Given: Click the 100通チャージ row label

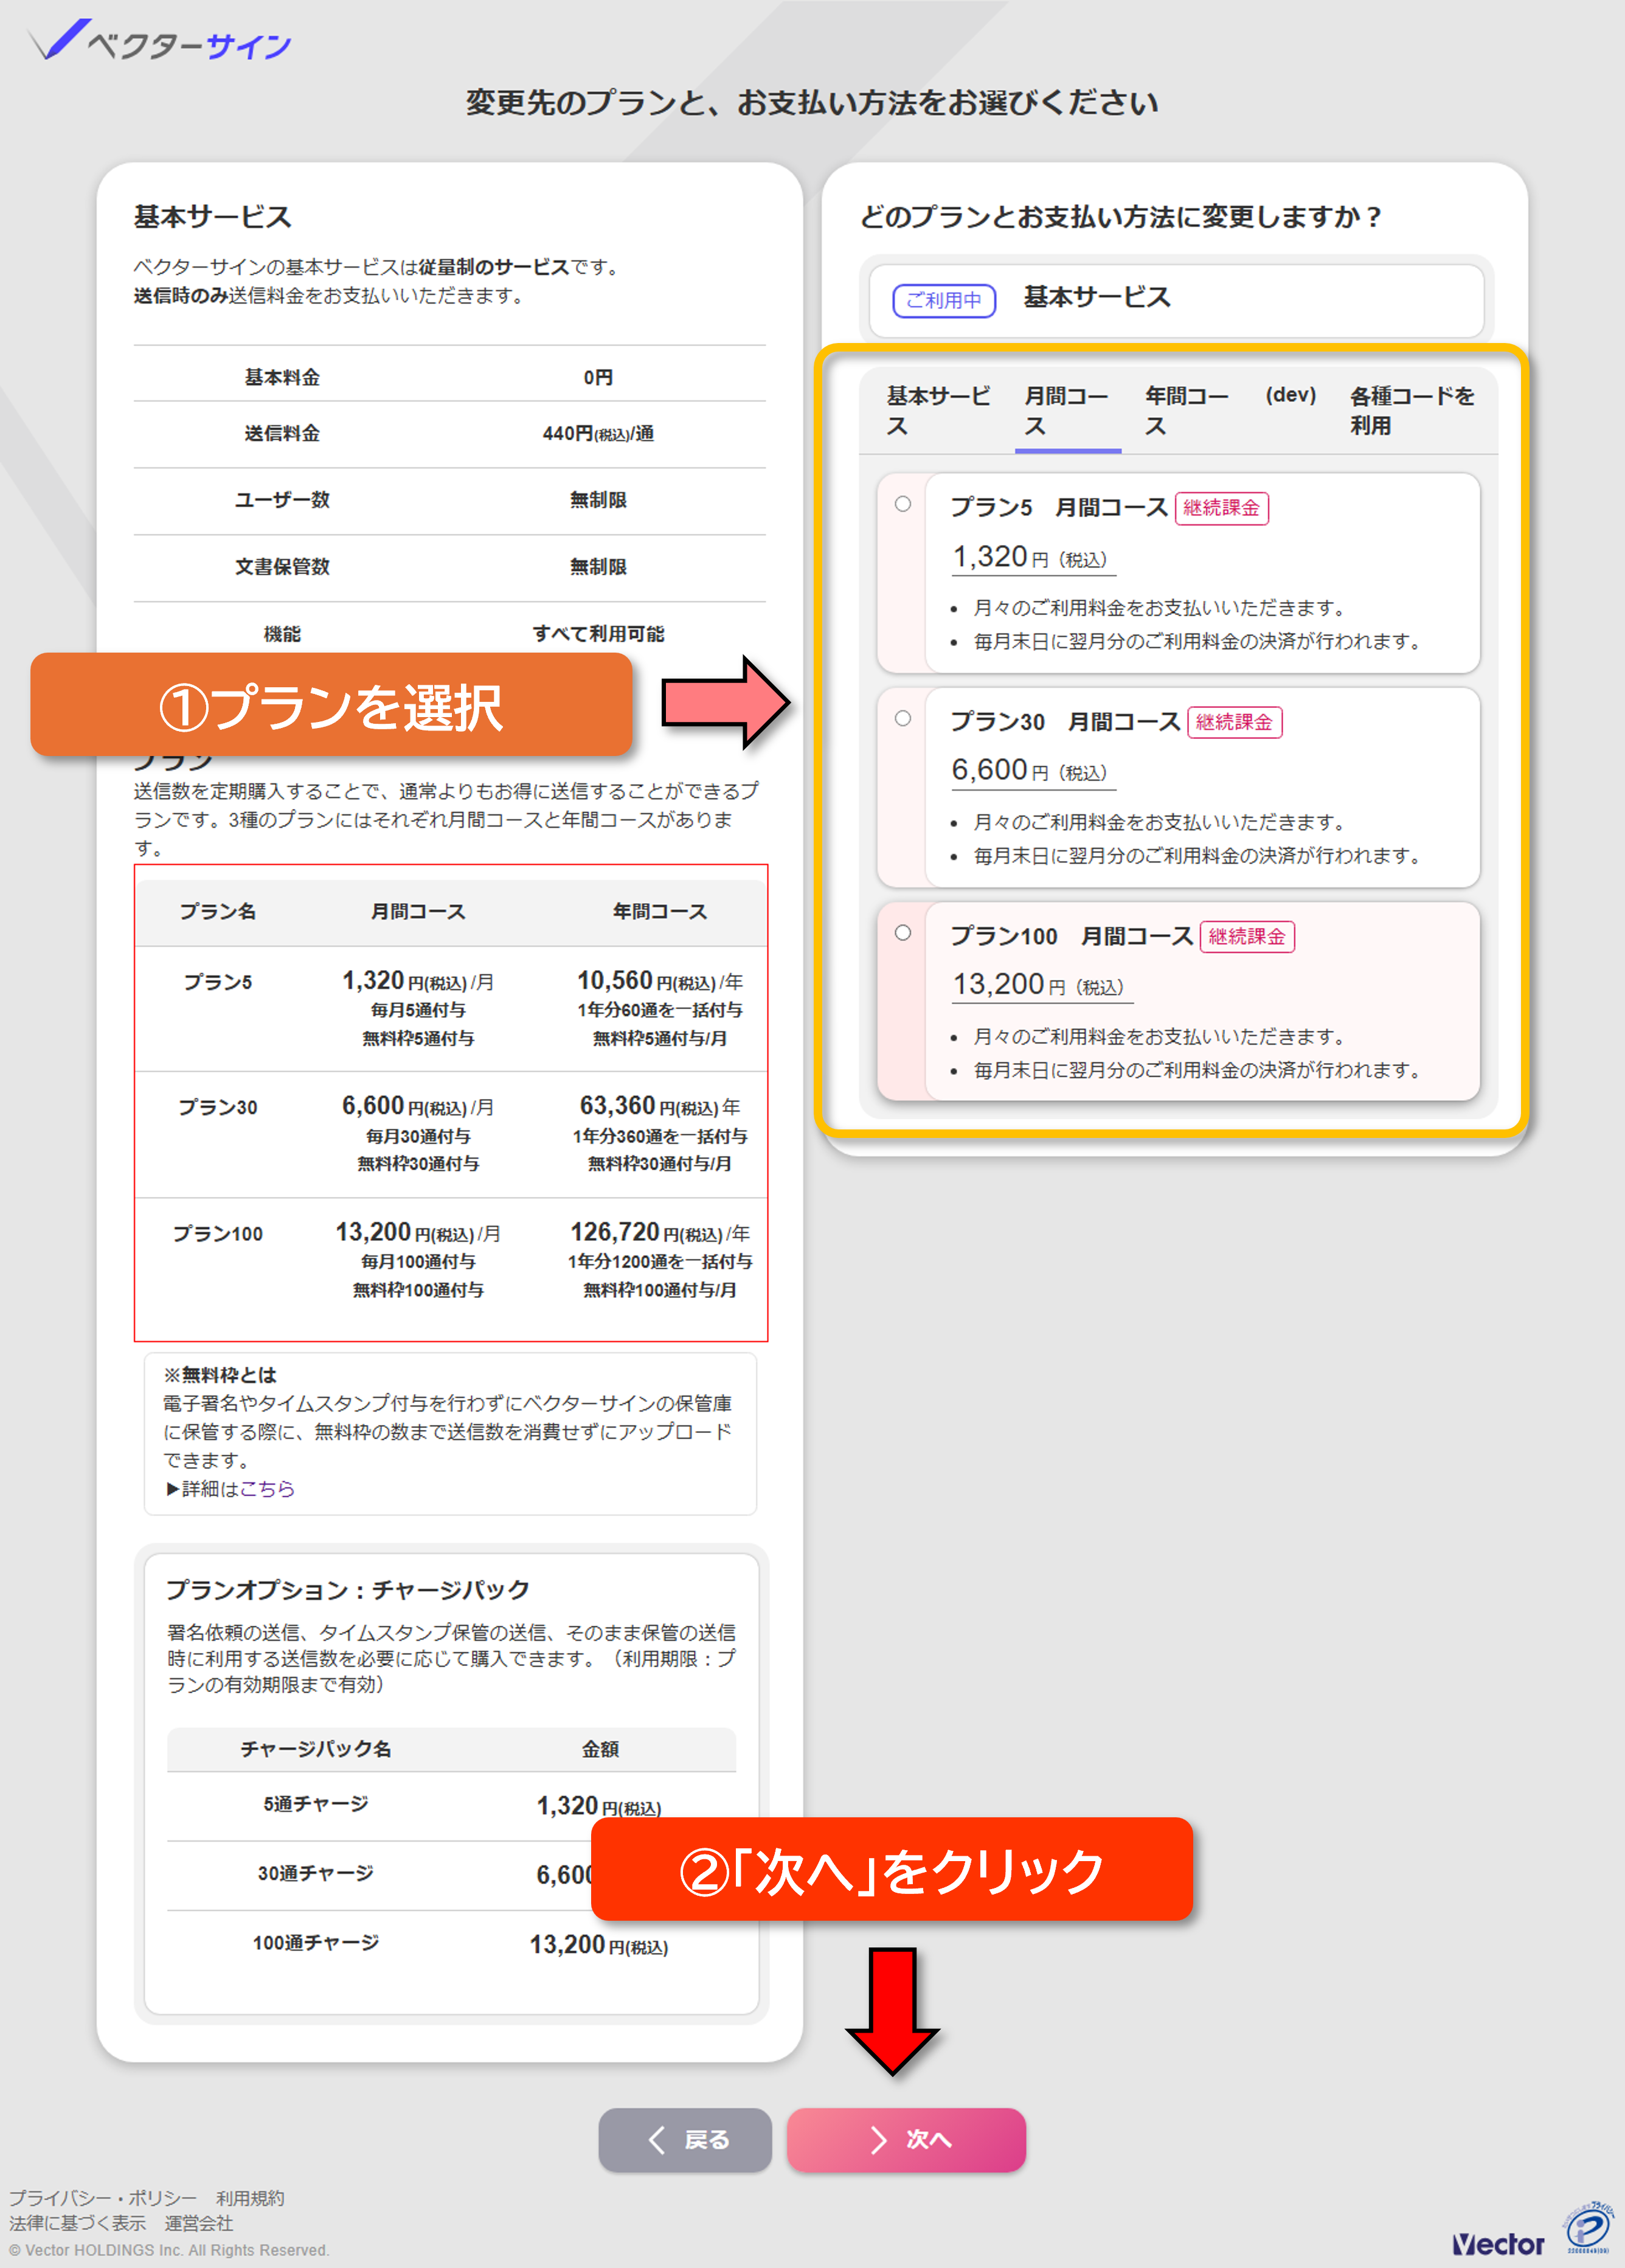Looking at the screenshot, I should (316, 1942).
